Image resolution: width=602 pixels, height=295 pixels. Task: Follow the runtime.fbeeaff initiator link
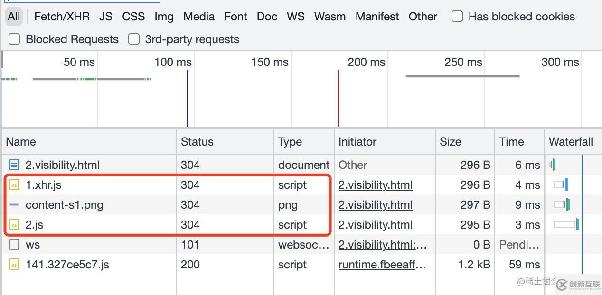382,265
